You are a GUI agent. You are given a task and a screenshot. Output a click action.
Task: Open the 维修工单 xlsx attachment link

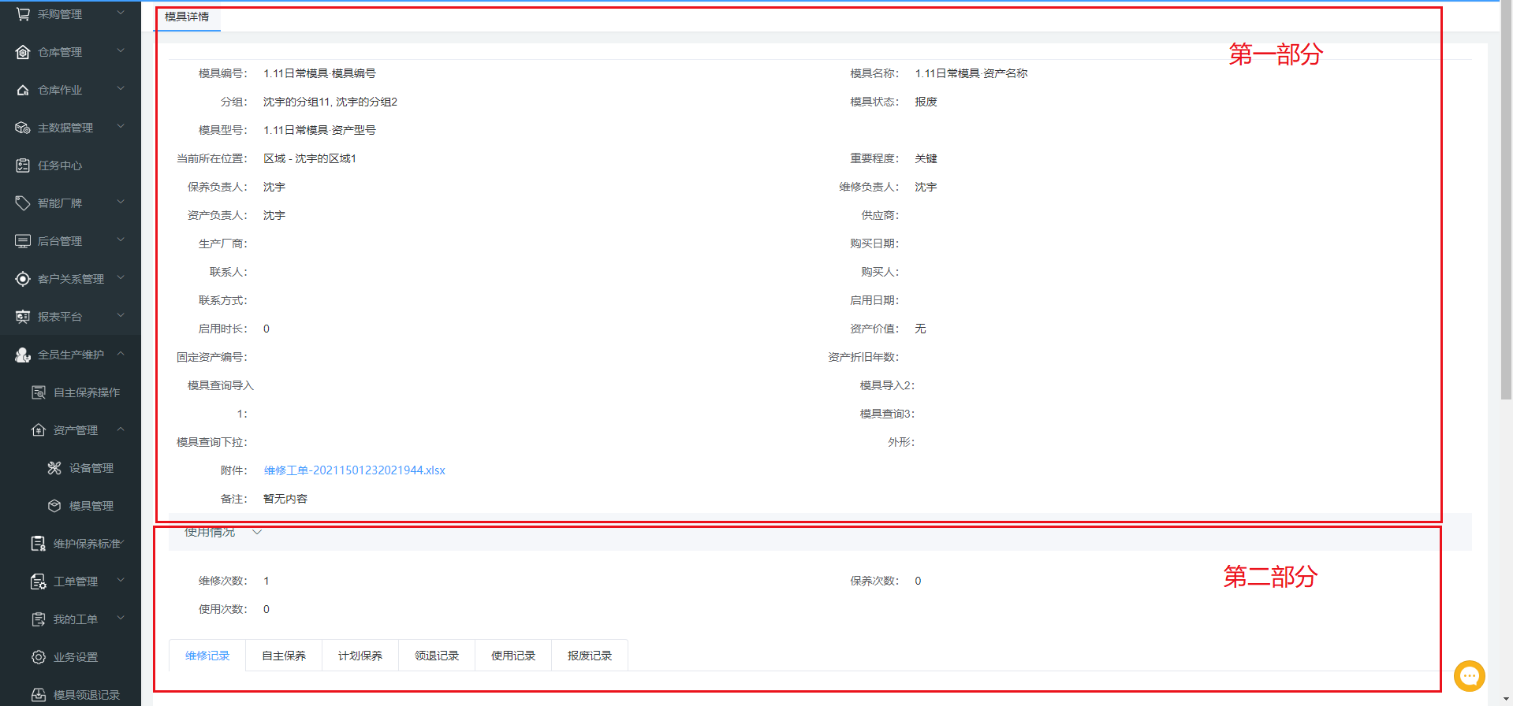(354, 470)
